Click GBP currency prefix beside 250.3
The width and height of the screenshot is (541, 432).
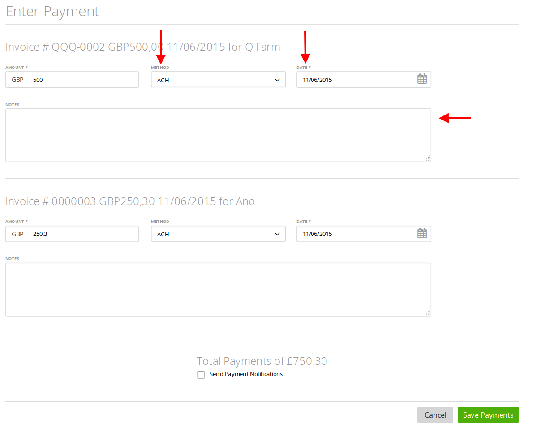tap(17, 234)
